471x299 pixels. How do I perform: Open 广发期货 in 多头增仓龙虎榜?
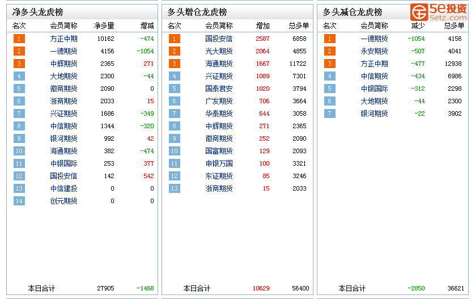click(x=219, y=101)
